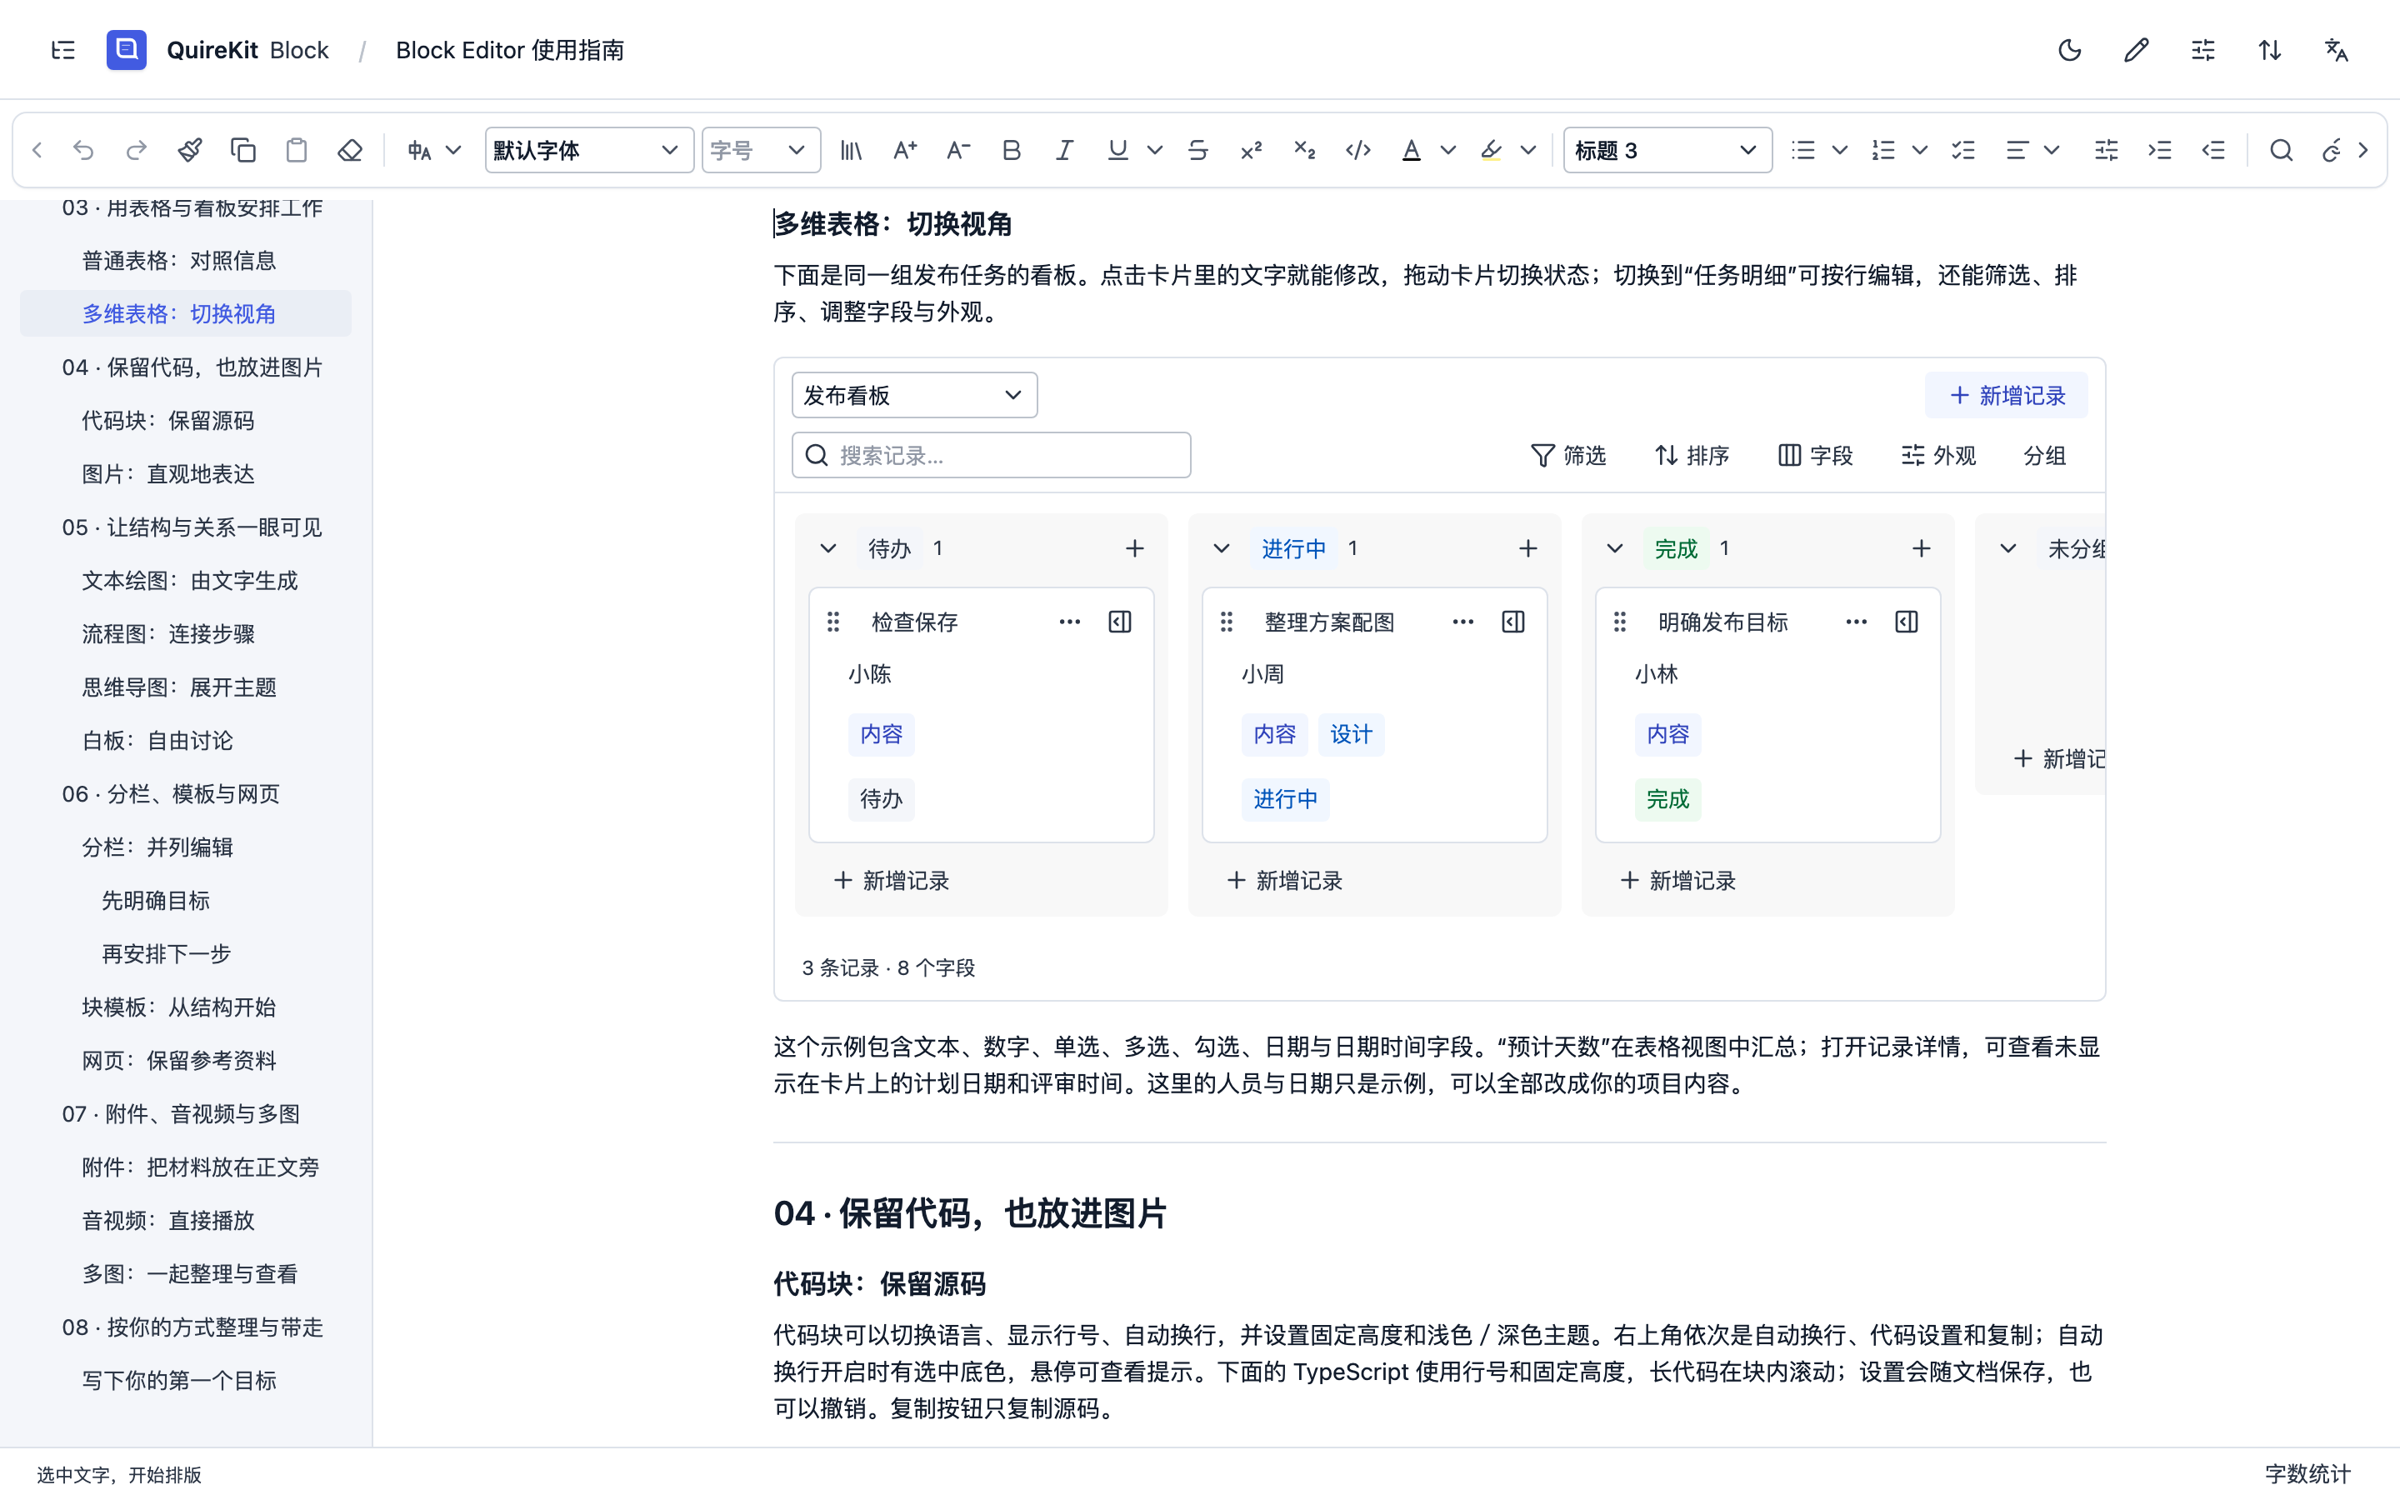Image resolution: width=2400 pixels, height=1500 pixels.
Task: Decrease font size with A- icon
Action: (x=958, y=150)
